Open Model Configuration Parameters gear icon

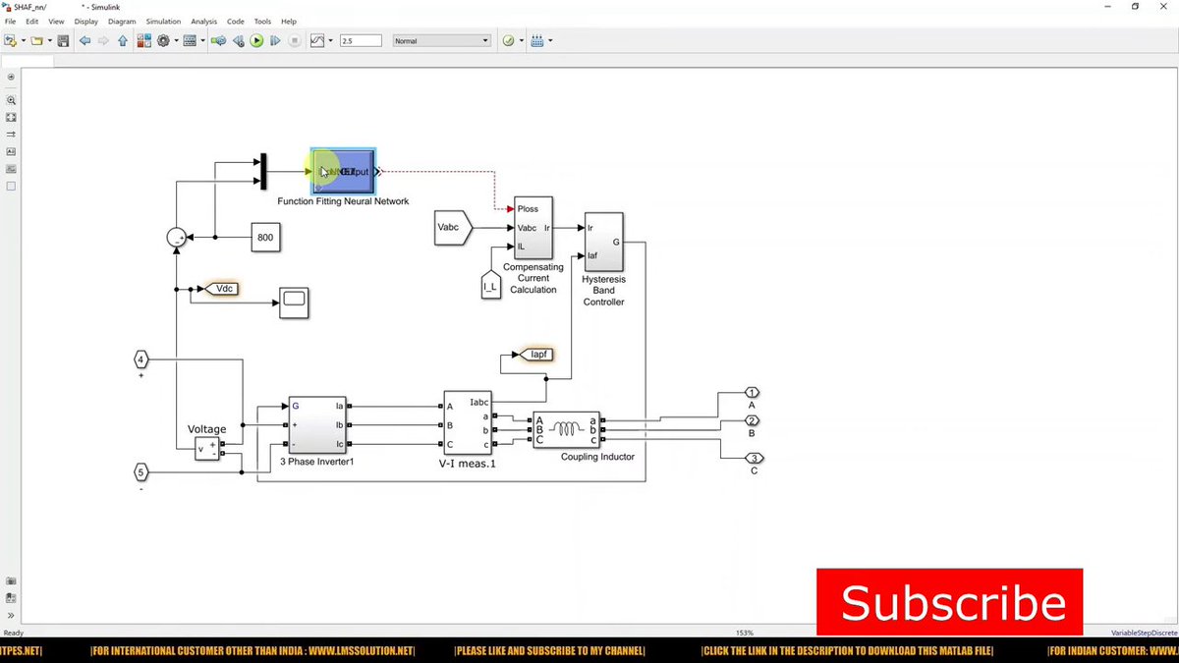coord(164,40)
